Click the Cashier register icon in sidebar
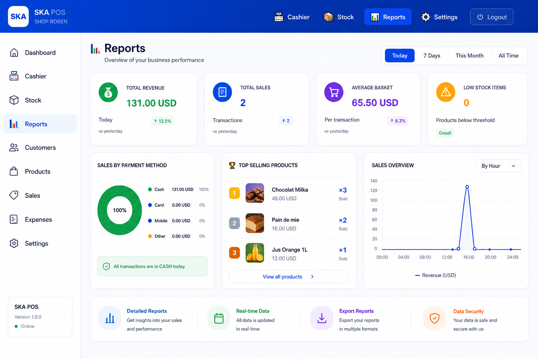Viewport: 538px width, 359px height. pos(14,76)
